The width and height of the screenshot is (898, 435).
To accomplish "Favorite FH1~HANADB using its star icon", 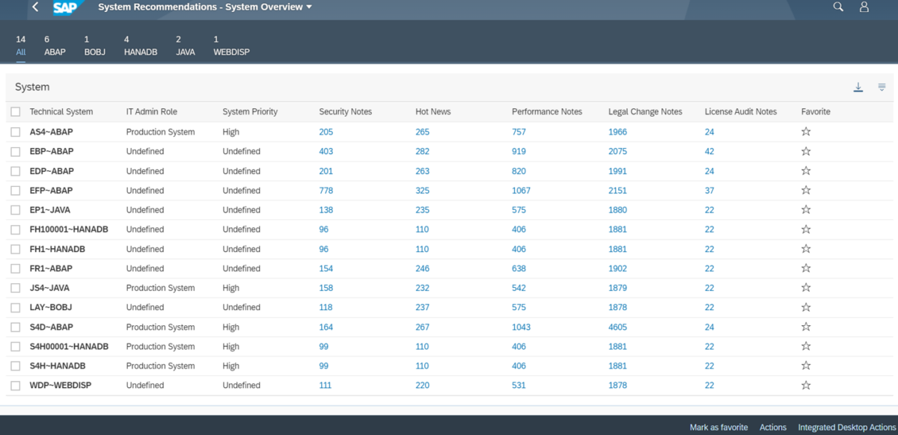I will [x=806, y=249].
